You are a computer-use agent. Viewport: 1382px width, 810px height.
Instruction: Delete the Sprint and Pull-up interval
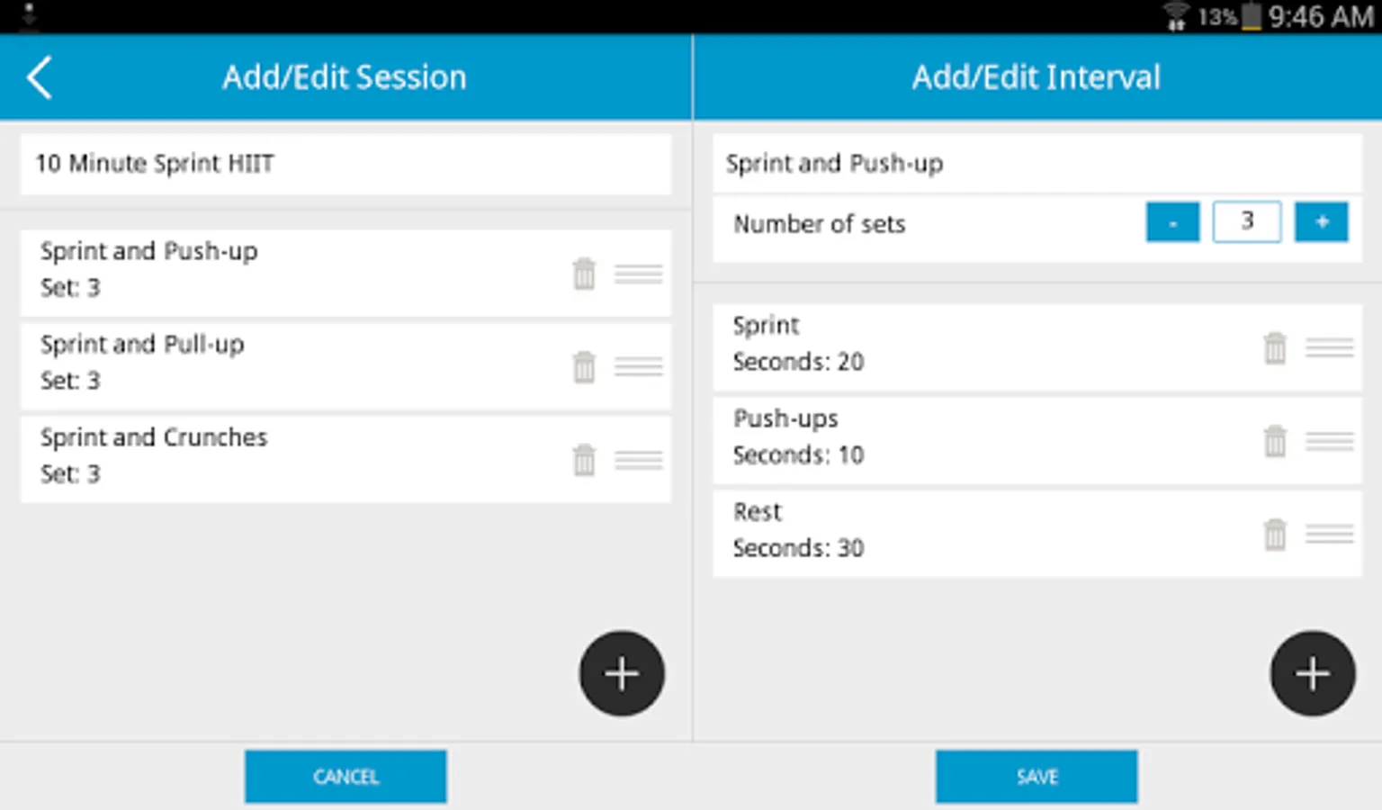(584, 366)
